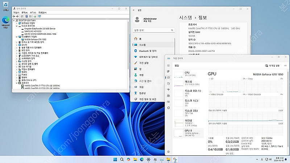The width and height of the screenshot is (290, 163).
Task: Click Device Manager Properties toolbar icon
Action: tap(22, 16)
